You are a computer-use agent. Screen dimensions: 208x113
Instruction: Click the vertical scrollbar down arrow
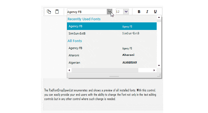coord(159,66)
